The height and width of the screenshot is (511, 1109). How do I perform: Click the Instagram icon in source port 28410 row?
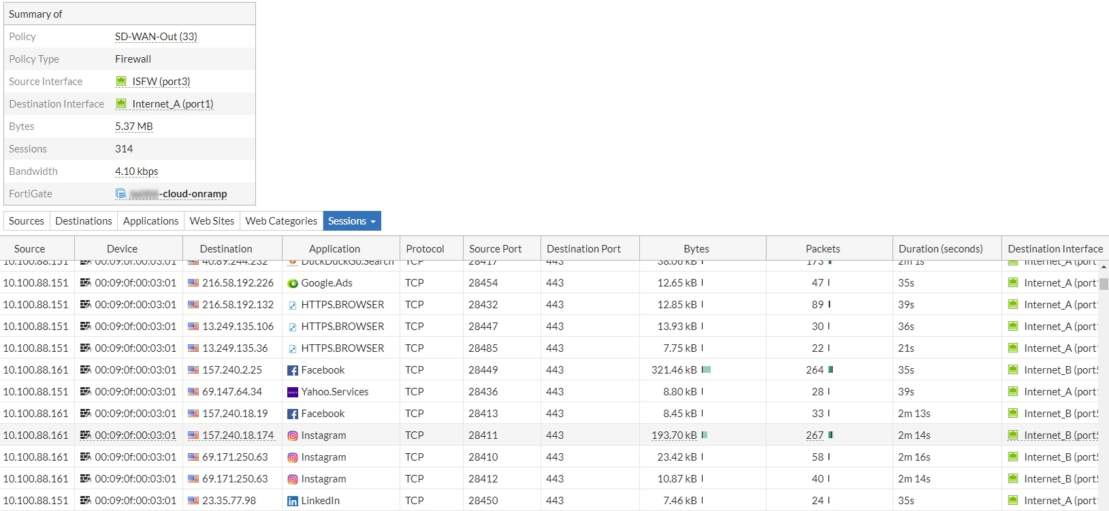point(293,457)
